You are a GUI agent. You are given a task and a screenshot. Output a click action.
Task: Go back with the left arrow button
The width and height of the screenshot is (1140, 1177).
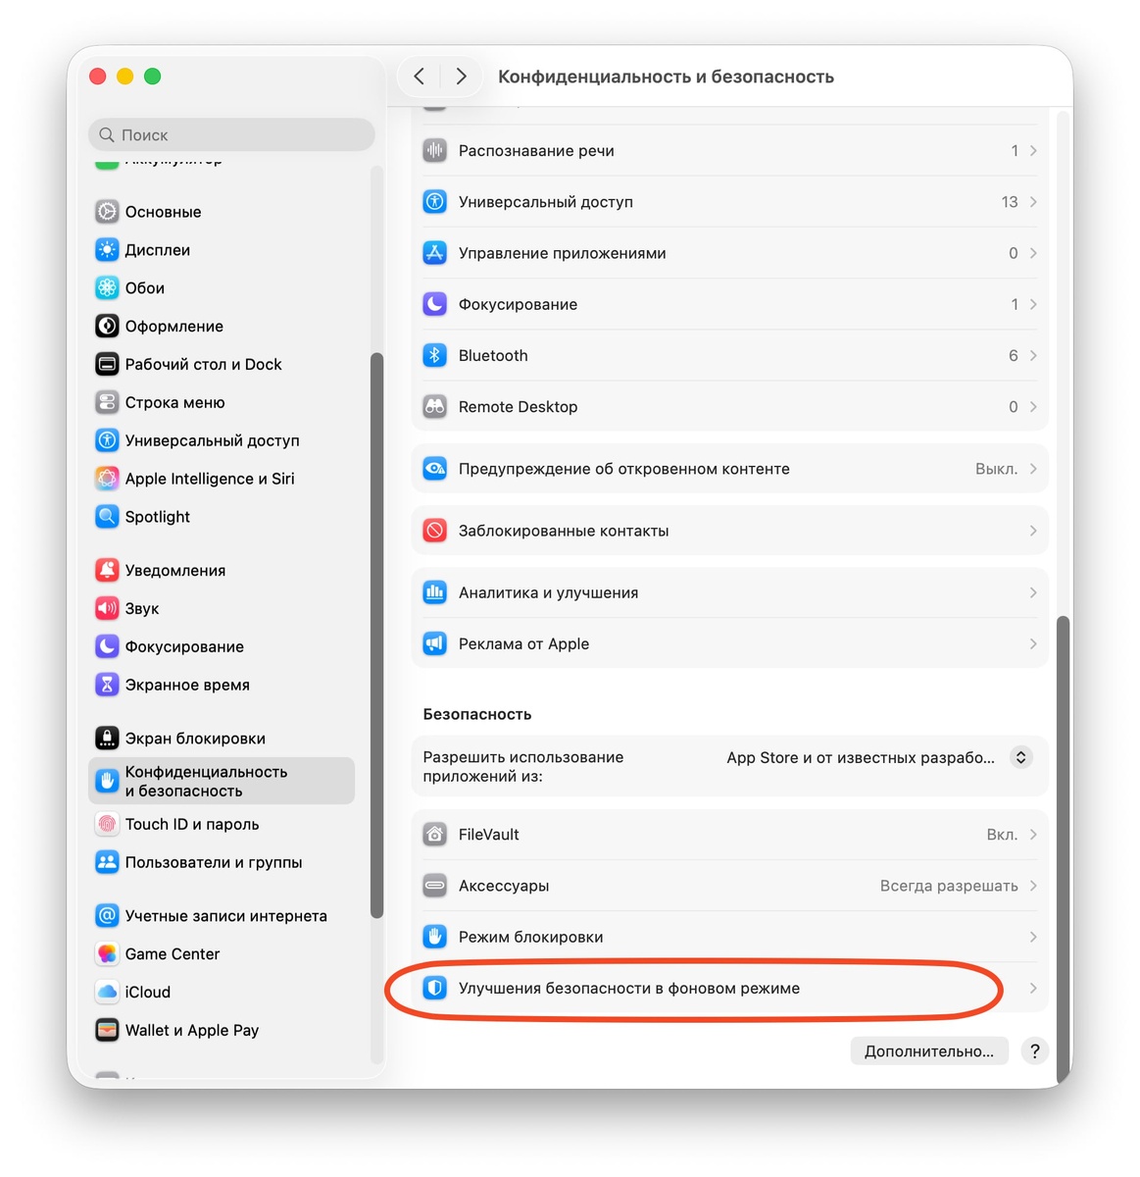[x=419, y=77]
